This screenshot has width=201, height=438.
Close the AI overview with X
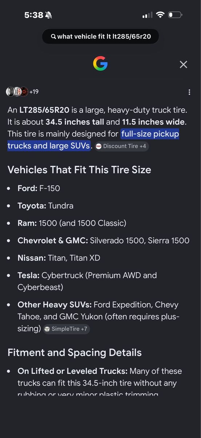coord(184,65)
